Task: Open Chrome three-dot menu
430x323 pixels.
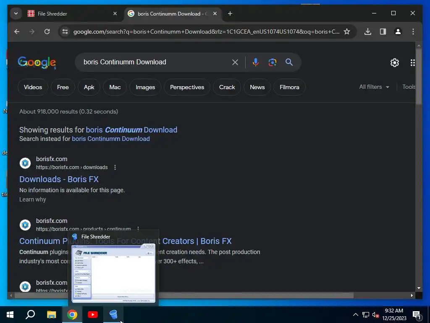Action: [413, 32]
